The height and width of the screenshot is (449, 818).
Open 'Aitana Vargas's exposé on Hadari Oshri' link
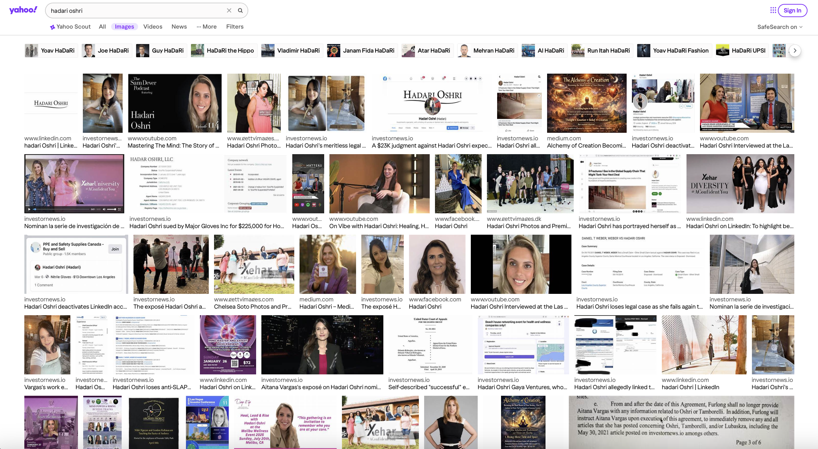(321, 387)
